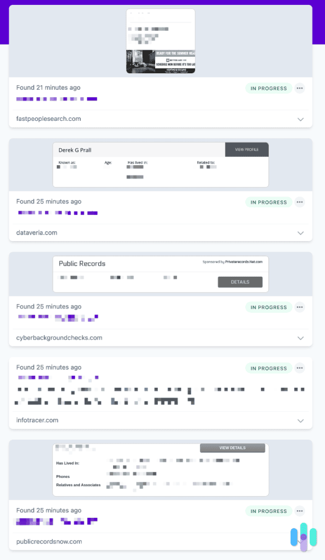
Task: Open the dataveria.com card's more options menu
Action: coord(299,202)
